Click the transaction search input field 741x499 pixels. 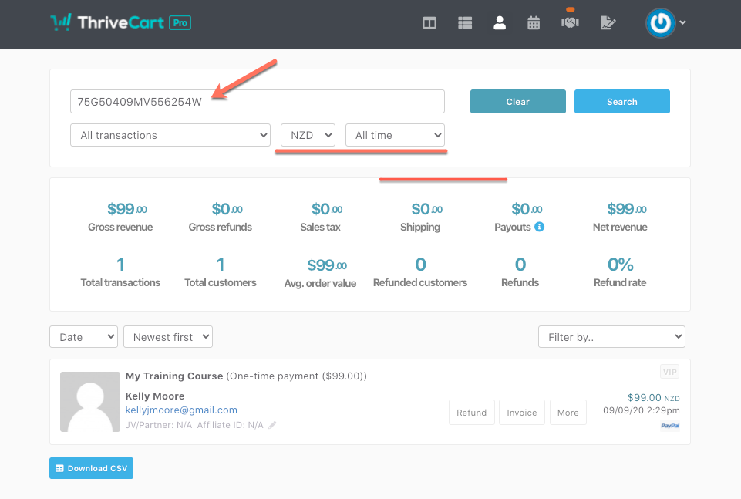click(258, 102)
